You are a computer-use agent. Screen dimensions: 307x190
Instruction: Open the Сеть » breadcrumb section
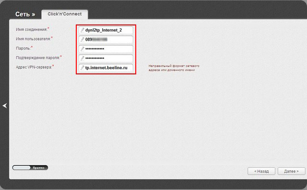tap(25, 14)
